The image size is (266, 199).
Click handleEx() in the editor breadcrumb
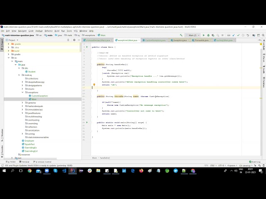pyautogui.click(x=105, y=158)
